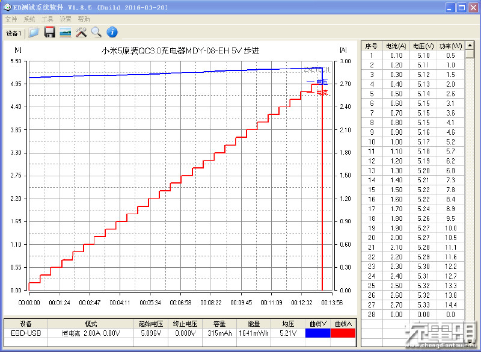This screenshot has width=481, height=352.
Task: Click the blue 曲线V color swatch
Action: (317, 332)
